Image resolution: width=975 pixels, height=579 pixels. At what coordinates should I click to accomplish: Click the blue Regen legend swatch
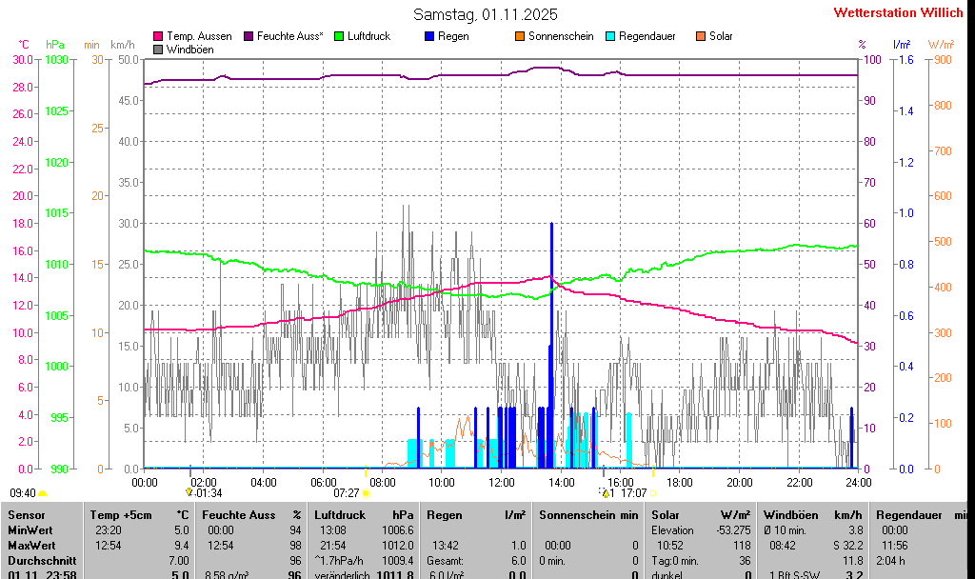click(429, 36)
